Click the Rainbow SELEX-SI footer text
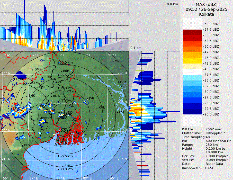 point(198,168)
